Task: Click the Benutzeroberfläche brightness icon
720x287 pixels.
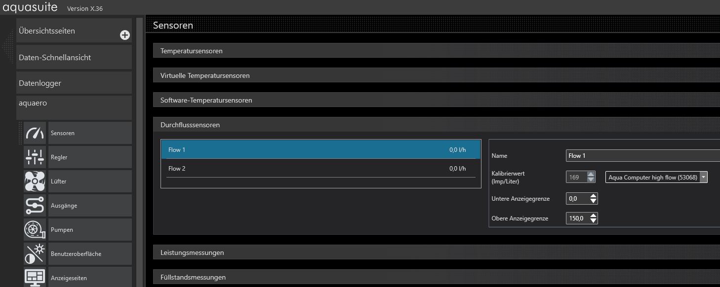Action: [x=35, y=254]
